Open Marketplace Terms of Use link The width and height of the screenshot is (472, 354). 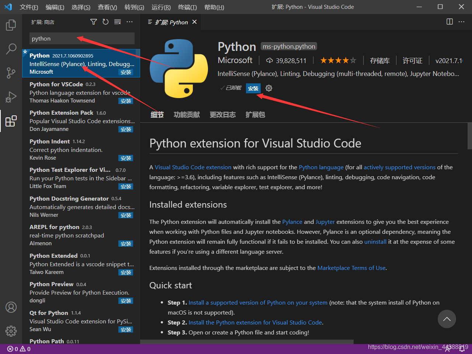(x=351, y=268)
